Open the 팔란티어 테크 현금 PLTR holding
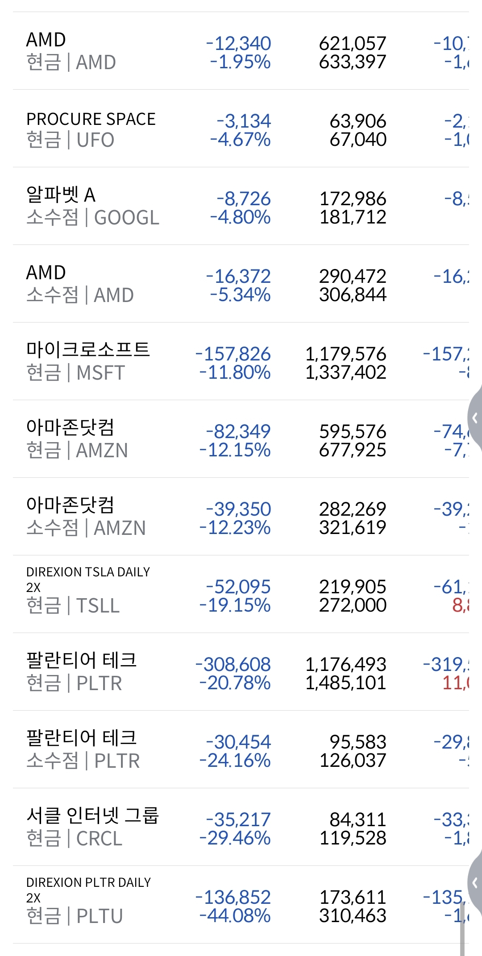482x956 pixels. (82, 672)
